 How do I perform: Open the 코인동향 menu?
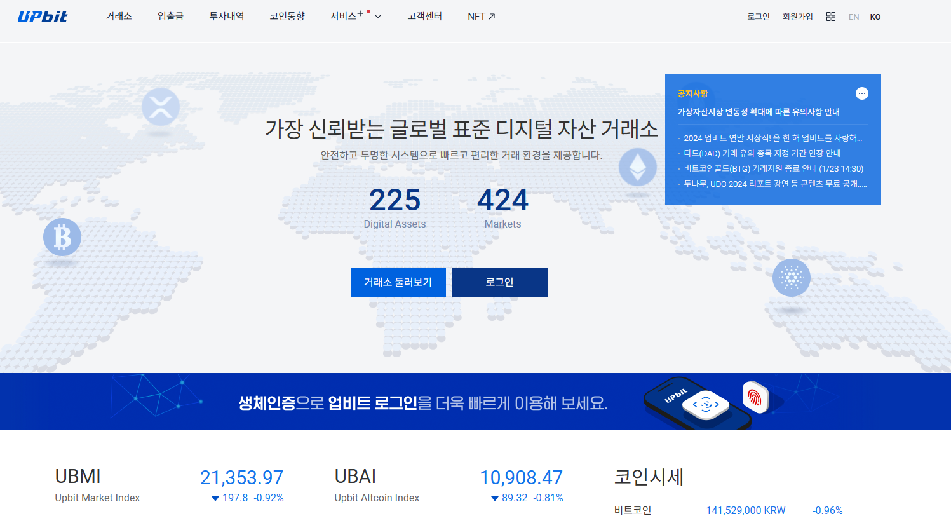[287, 17]
